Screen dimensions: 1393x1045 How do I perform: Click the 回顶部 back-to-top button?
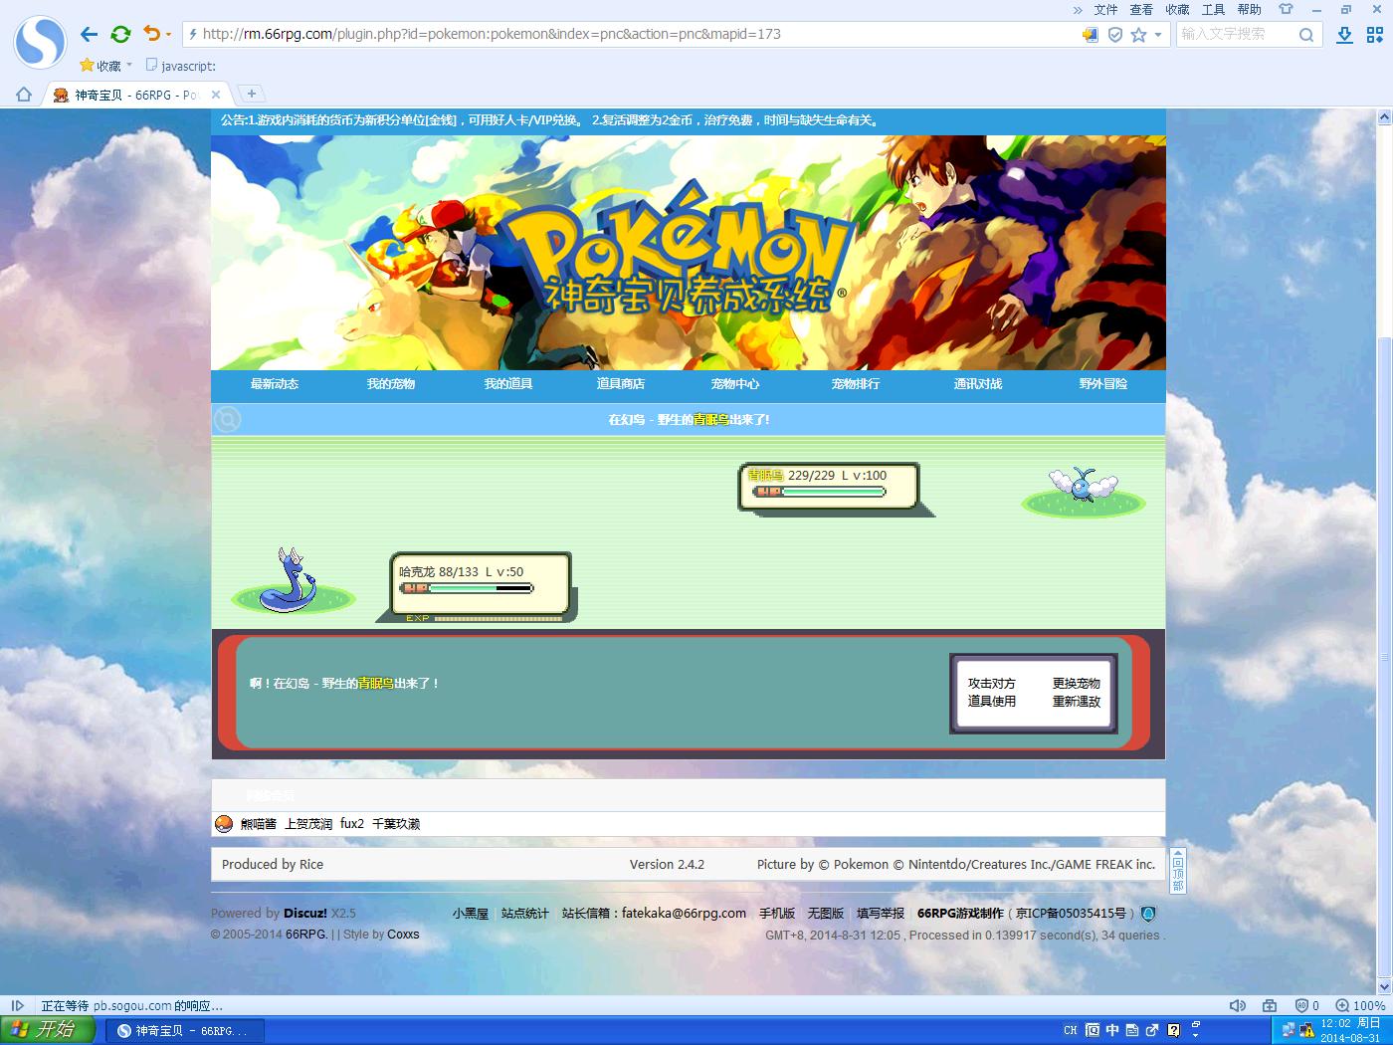(1178, 871)
